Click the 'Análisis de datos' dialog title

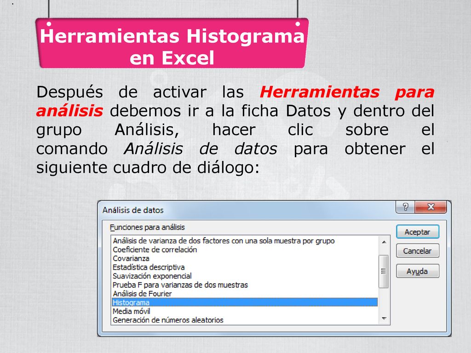133,210
